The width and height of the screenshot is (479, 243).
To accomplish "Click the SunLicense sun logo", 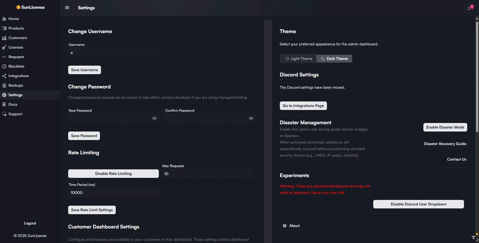I will click(x=18, y=7).
